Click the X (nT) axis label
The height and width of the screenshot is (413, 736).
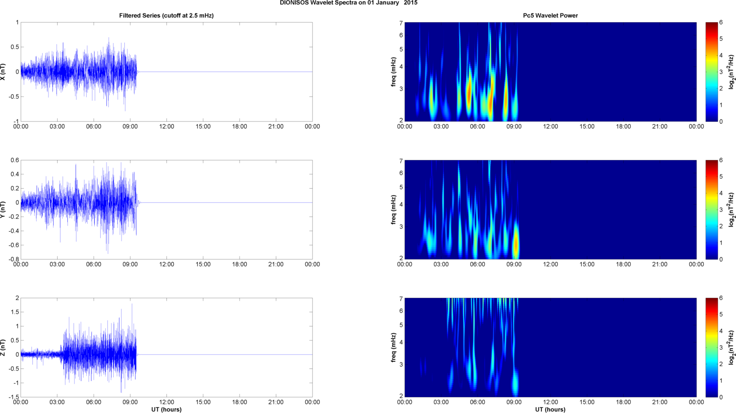click(3, 72)
